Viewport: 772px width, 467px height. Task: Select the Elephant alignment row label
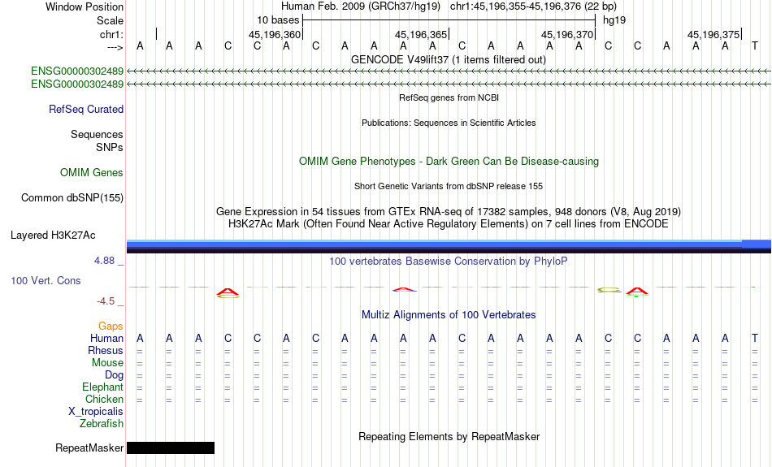[x=103, y=387]
